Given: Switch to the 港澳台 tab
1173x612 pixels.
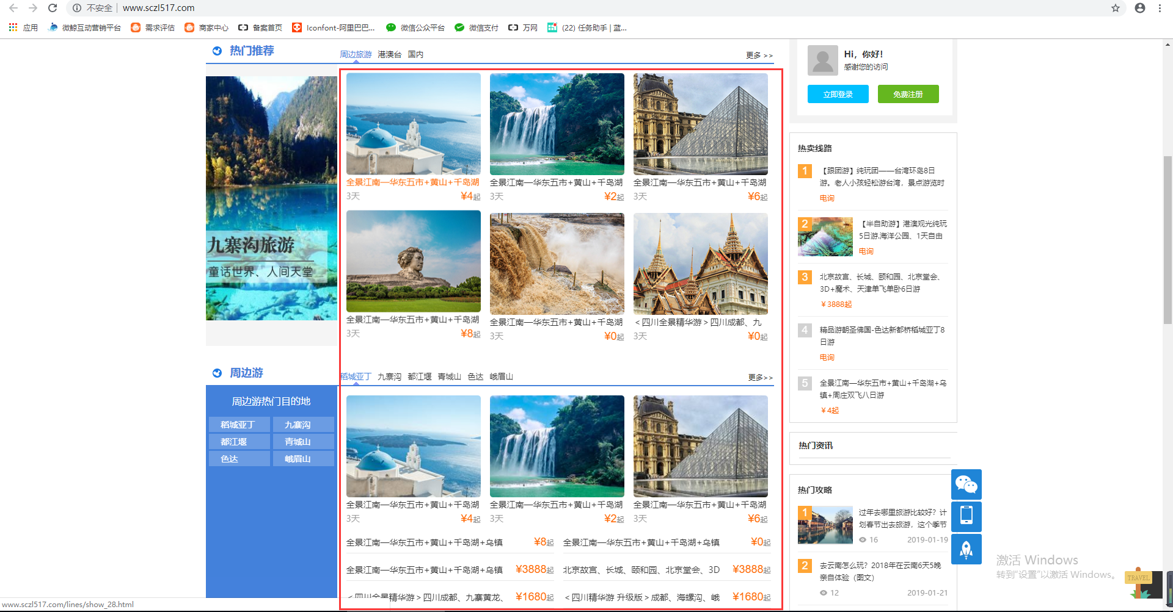Looking at the screenshot, I should [x=389, y=55].
